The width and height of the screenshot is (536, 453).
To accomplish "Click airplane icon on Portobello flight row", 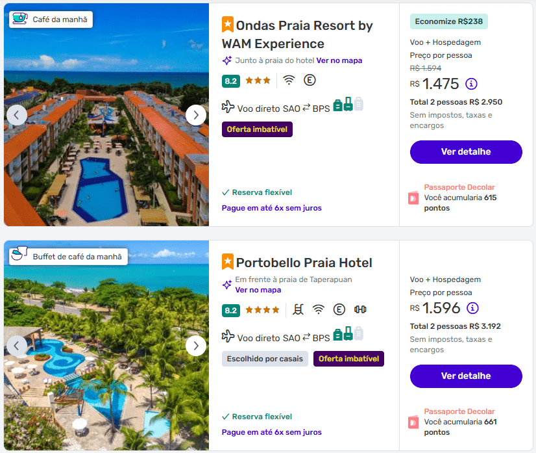I will click(x=228, y=336).
